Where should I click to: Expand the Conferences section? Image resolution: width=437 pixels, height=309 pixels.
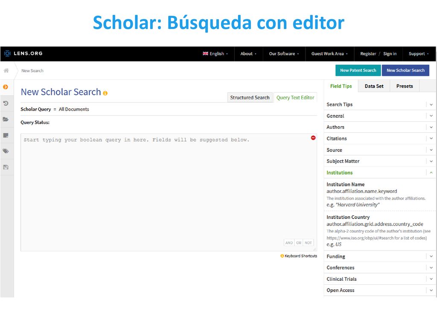[379, 268]
